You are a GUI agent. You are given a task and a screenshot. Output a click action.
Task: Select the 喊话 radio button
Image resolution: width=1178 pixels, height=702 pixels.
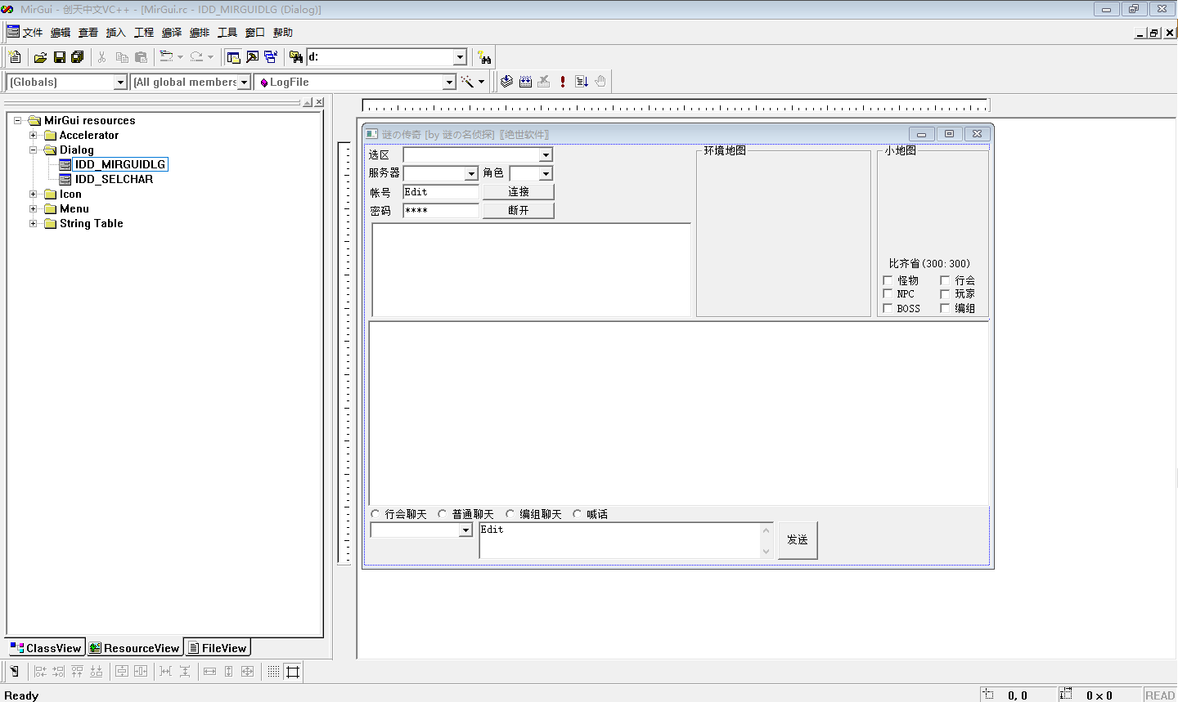point(577,514)
